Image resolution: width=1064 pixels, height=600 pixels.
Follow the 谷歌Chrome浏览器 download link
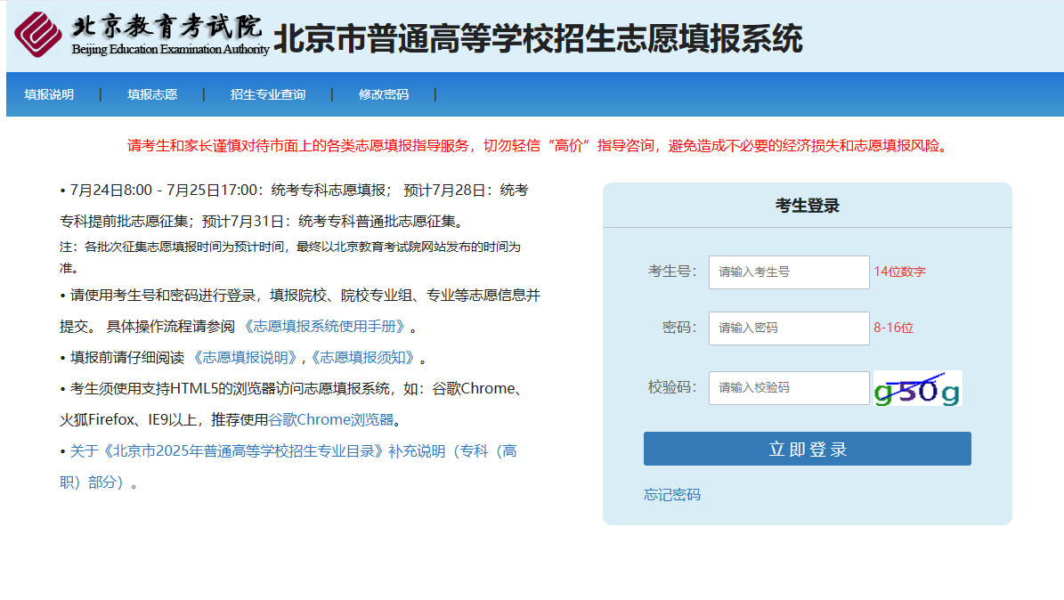click(331, 419)
